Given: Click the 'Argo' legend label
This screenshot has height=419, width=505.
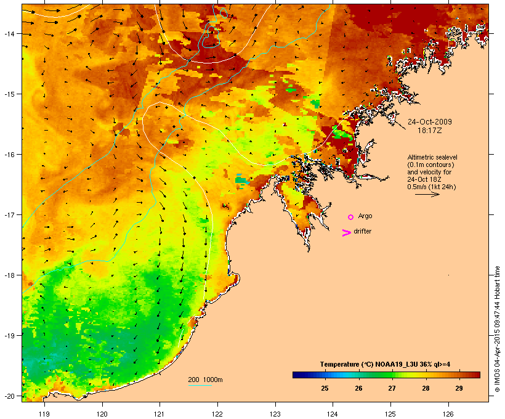Looking at the screenshot, I should pyautogui.click(x=365, y=216).
